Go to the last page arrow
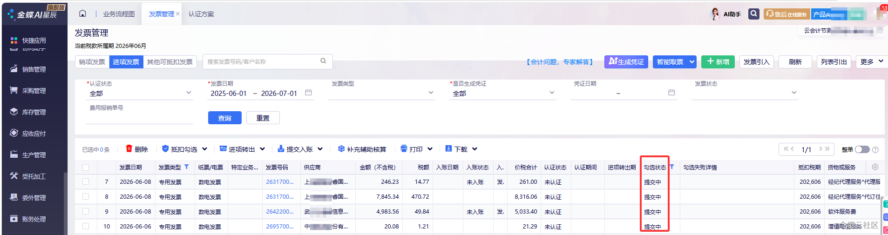Viewport: 888px width, 235px height. click(827, 149)
